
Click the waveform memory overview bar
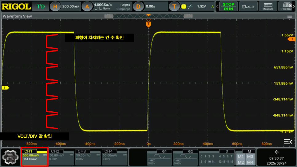coord(148,16)
